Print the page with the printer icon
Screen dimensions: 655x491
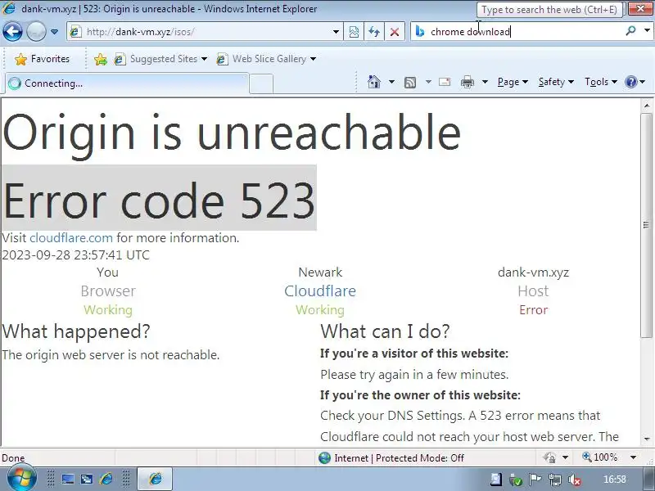tap(467, 82)
